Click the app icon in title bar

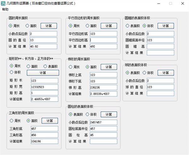point(3,3)
